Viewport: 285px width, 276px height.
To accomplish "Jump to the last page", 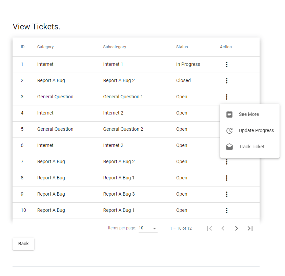I will (x=250, y=228).
